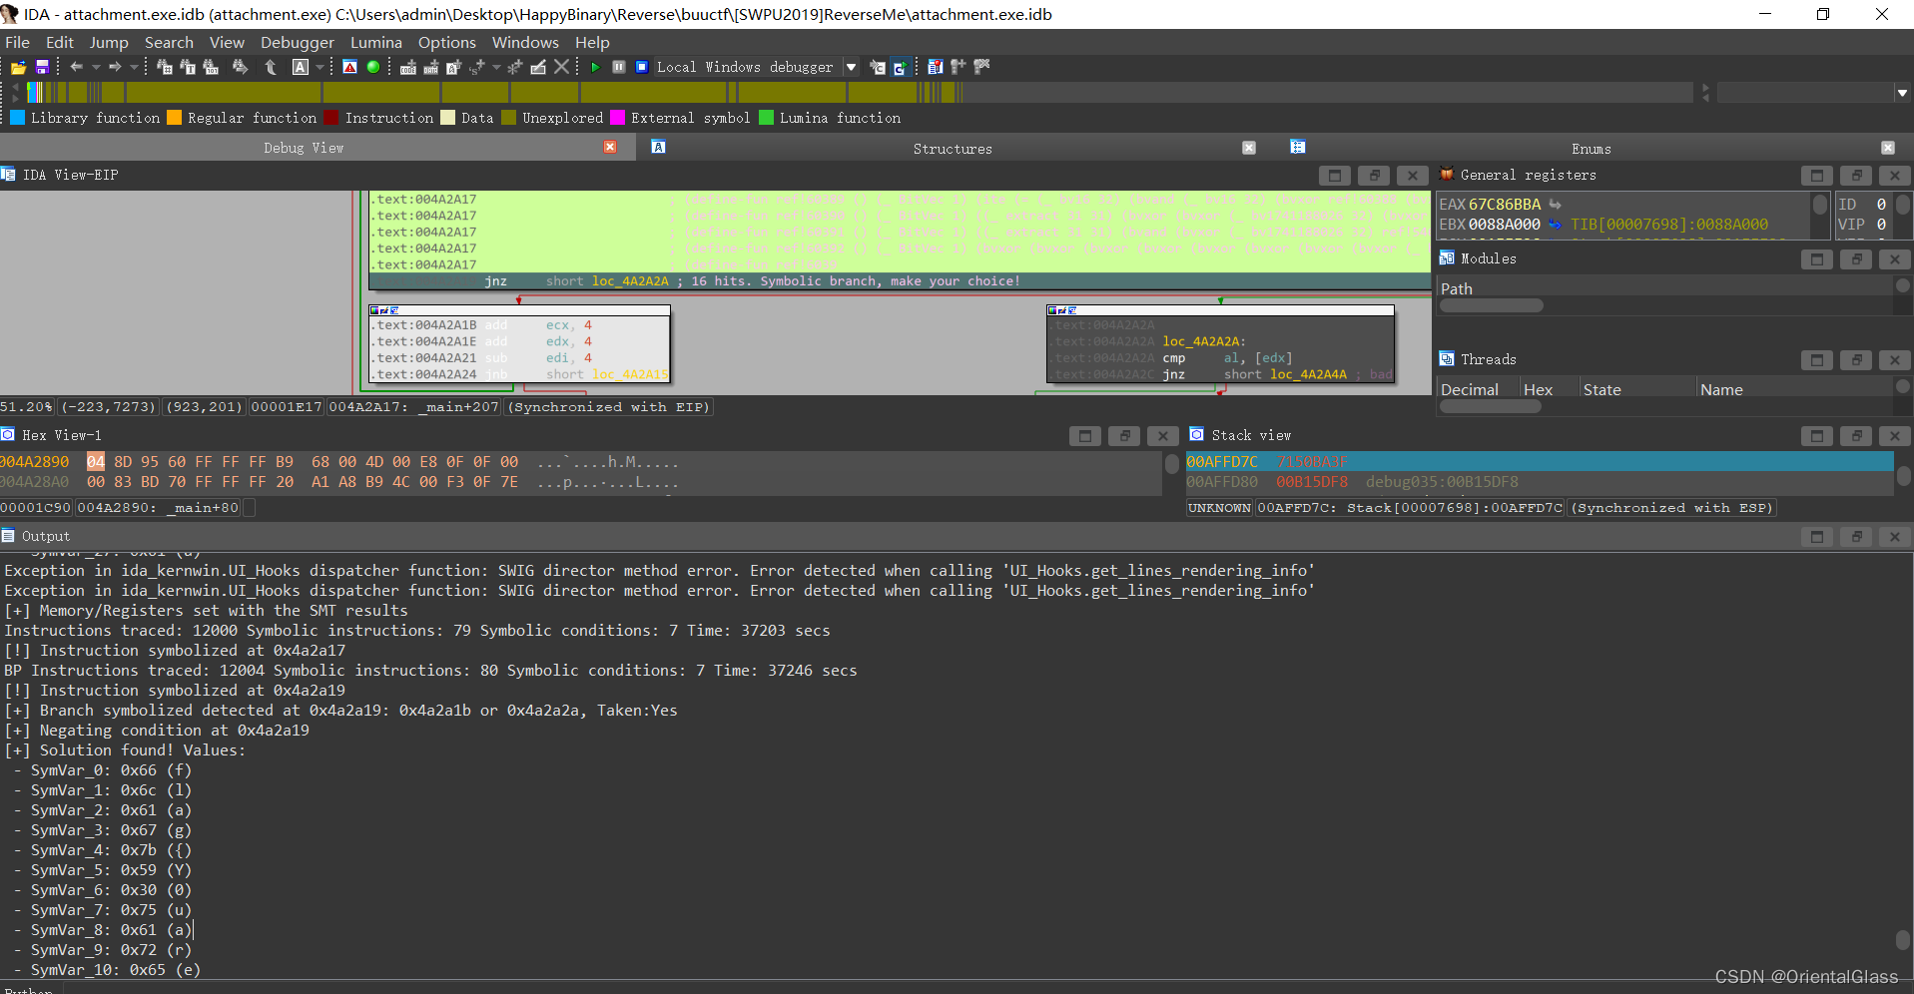Click the Open file toolbar icon
1914x994 pixels.
pyautogui.click(x=19, y=67)
